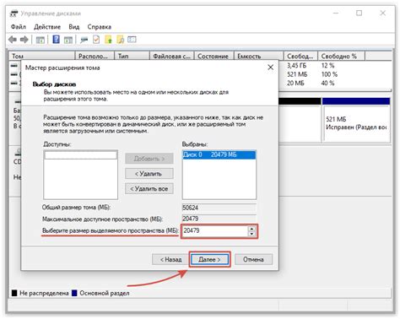This screenshot has height=319, width=400.
Task: Select the 521 МБ Исправен partition block
Action: pyautogui.click(x=356, y=120)
